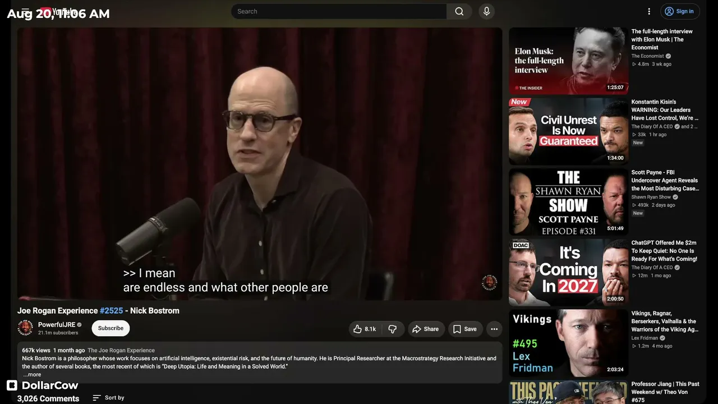Click the '21.1m subscribers' count
This screenshot has height=404, width=718.
pyautogui.click(x=58, y=333)
